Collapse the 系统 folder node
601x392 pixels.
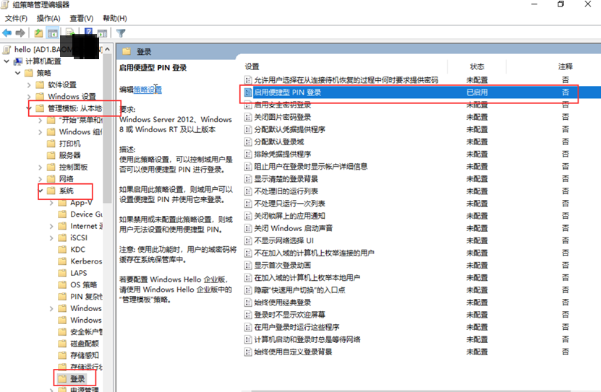pos(40,191)
